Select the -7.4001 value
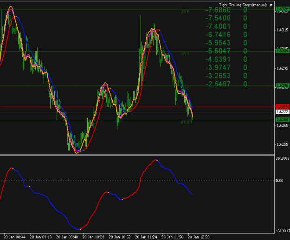Viewport: 290px width, 240px height. click(x=218, y=26)
